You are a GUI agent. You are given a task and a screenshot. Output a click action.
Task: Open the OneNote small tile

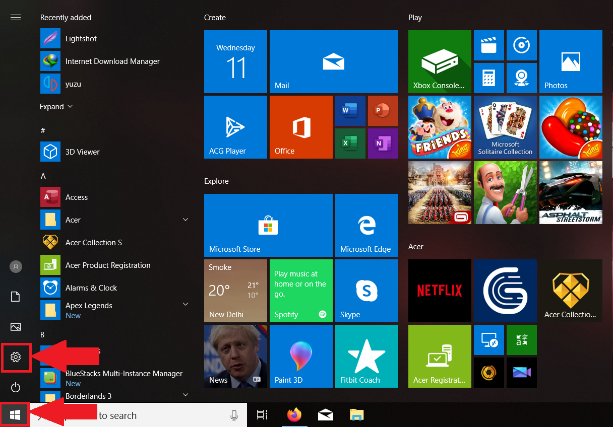tap(383, 144)
